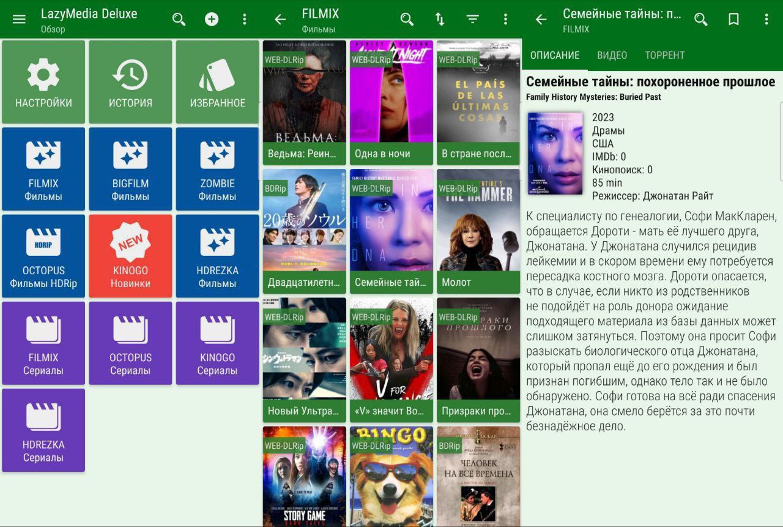Bookmark the movie with the bookmark icon
This screenshot has width=783, height=527.
click(x=733, y=19)
